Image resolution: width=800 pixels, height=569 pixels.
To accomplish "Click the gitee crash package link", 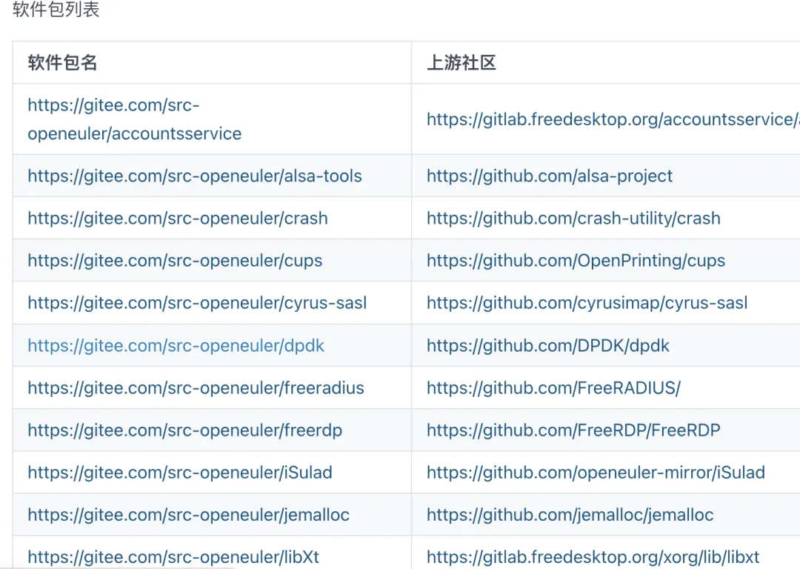I will pos(178,219).
